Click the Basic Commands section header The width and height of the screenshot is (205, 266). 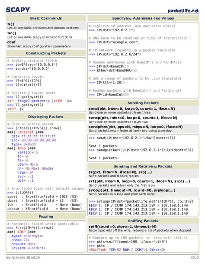point(46,18)
